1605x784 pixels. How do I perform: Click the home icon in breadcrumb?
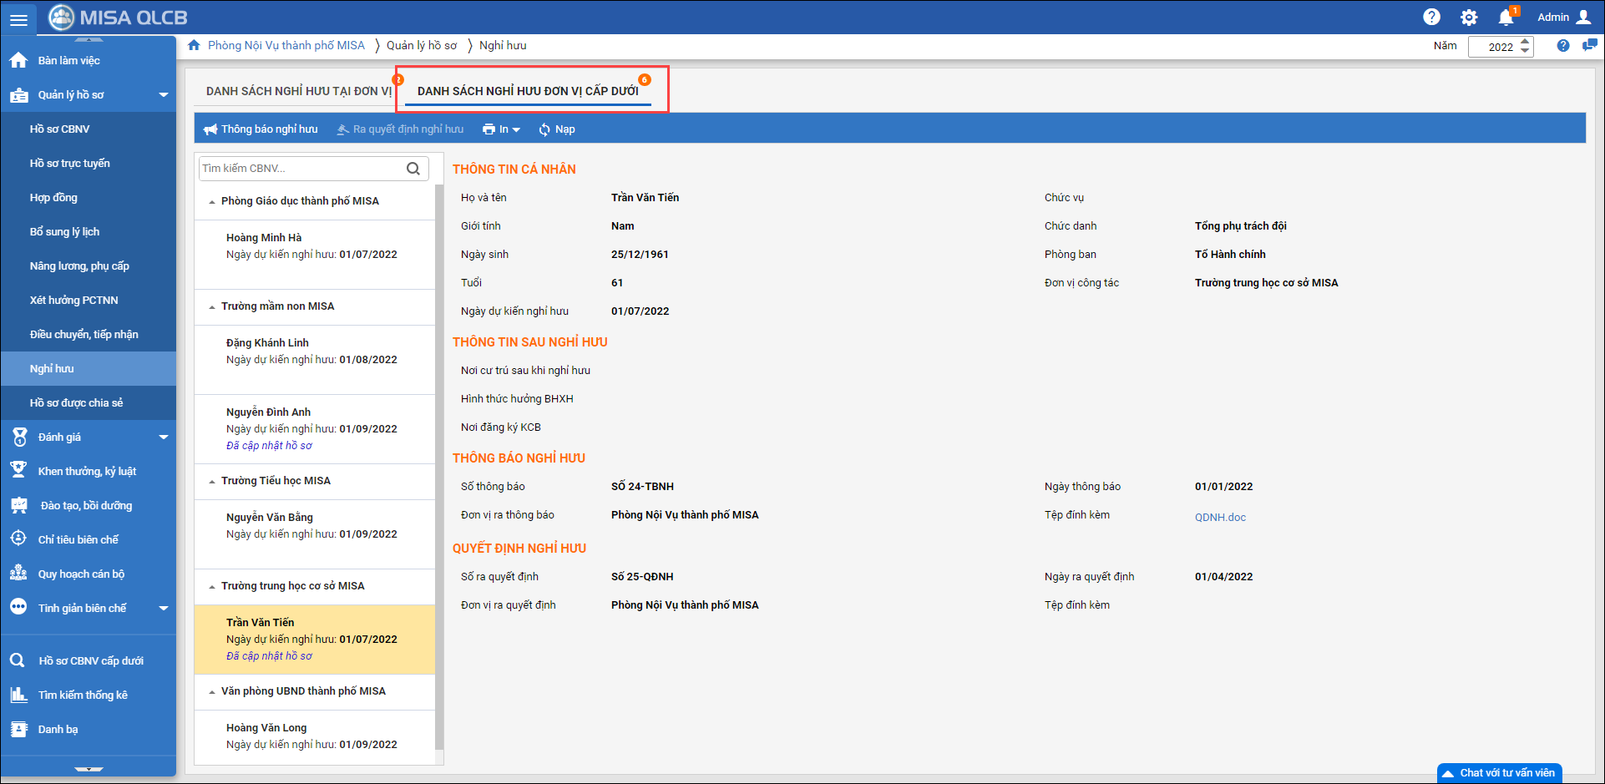(194, 46)
